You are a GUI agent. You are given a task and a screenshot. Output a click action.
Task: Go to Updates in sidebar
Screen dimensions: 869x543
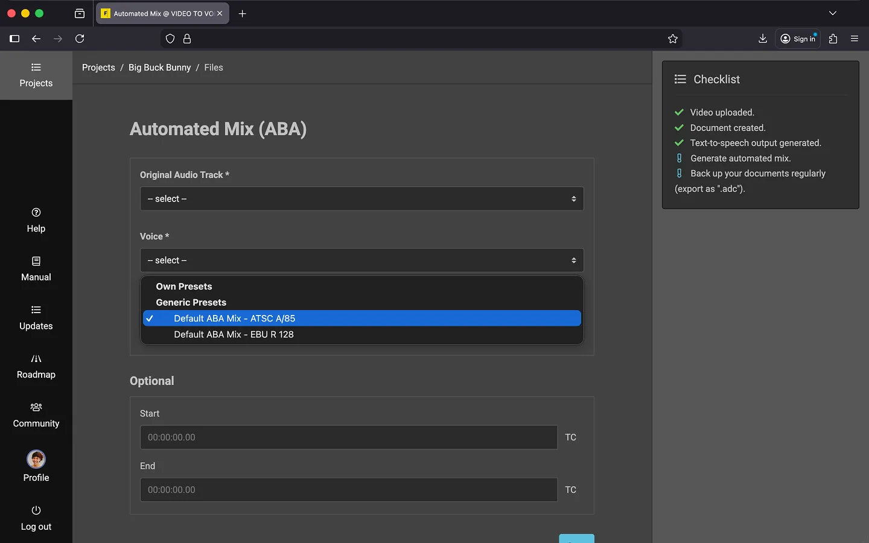coord(36,318)
